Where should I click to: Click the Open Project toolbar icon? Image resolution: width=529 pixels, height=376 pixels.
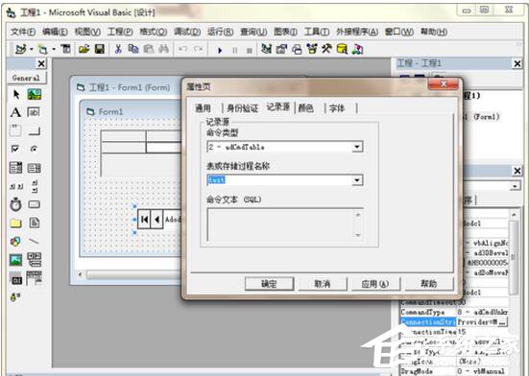(84, 50)
